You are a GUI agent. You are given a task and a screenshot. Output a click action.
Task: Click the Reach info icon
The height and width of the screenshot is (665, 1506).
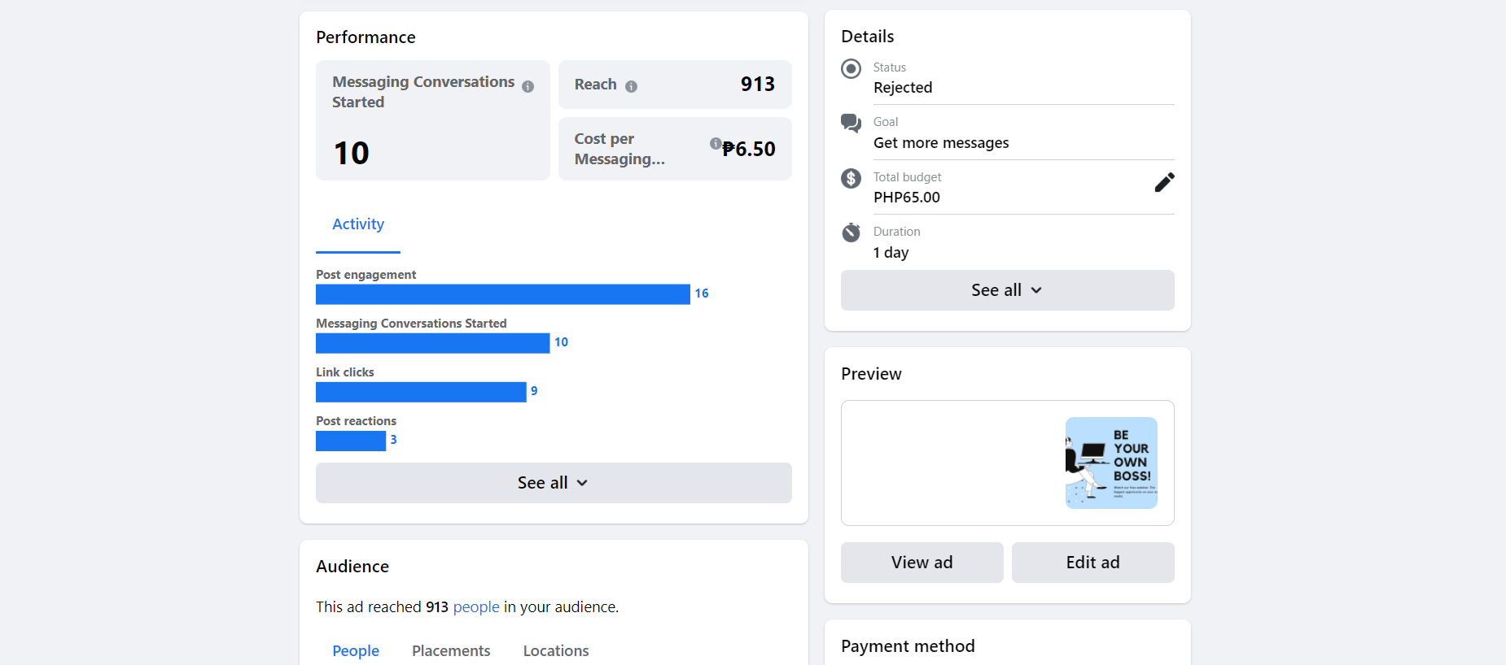coord(631,86)
